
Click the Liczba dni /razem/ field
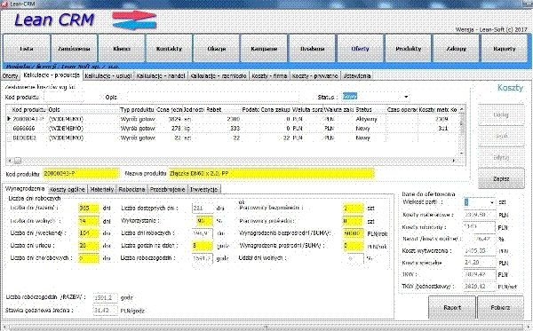click(89, 208)
